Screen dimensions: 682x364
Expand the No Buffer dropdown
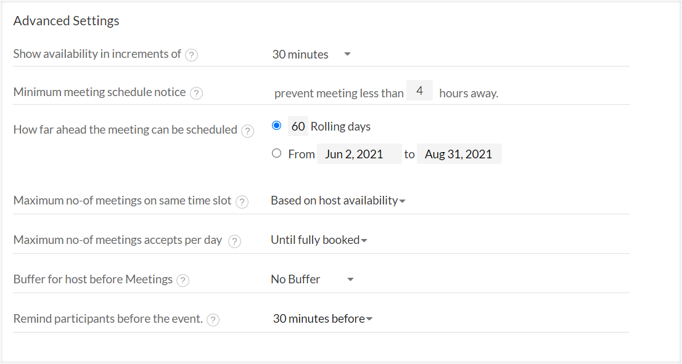pos(312,279)
